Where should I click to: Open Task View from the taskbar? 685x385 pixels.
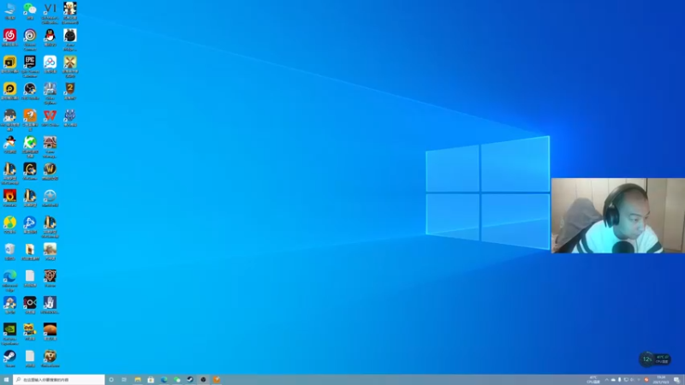point(124,380)
